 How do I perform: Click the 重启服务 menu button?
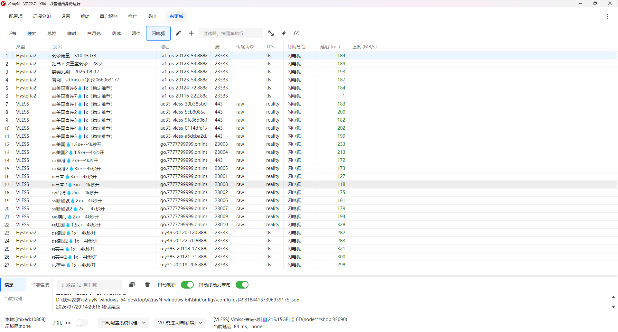(109, 16)
